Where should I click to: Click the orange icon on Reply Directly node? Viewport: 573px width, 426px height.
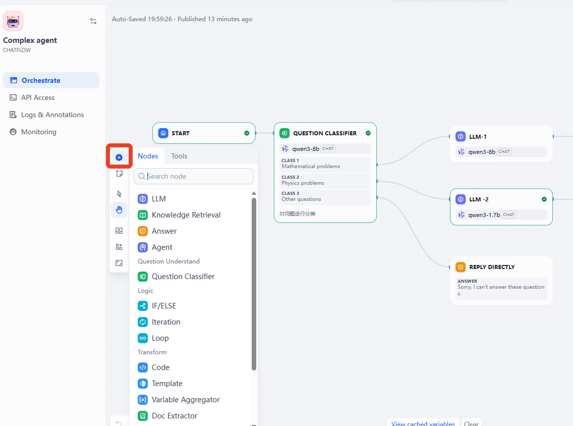(461, 267)
